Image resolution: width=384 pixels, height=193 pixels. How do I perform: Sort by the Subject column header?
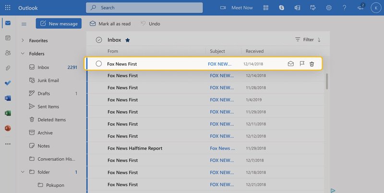[217, 51]
